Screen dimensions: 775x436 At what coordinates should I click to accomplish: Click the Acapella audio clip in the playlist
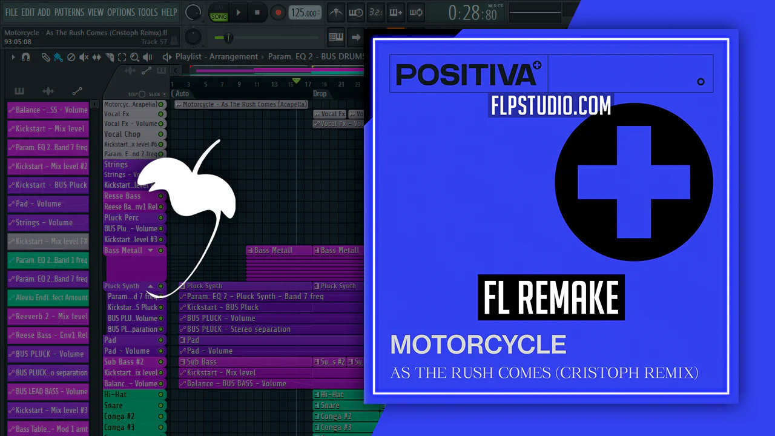[242, 105]
